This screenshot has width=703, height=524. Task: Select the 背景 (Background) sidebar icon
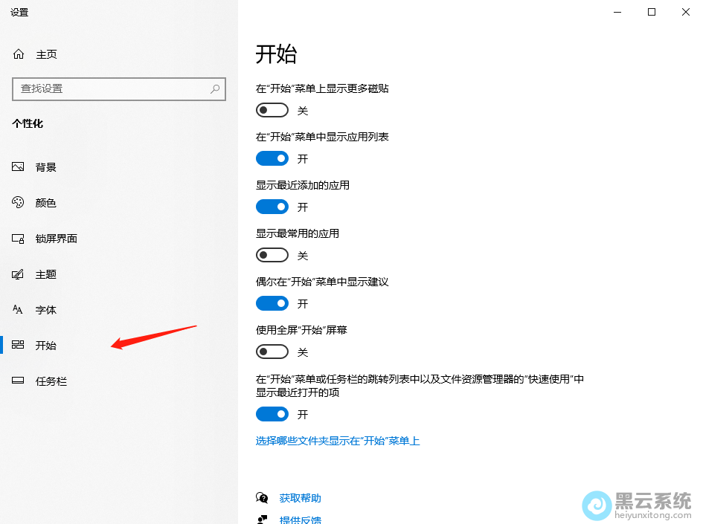[x=18, y=166]
